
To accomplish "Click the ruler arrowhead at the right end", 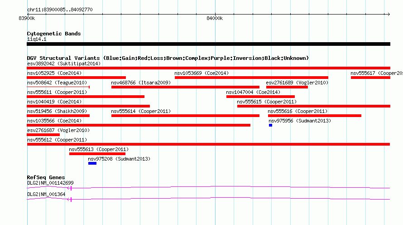I will [389, 14].
